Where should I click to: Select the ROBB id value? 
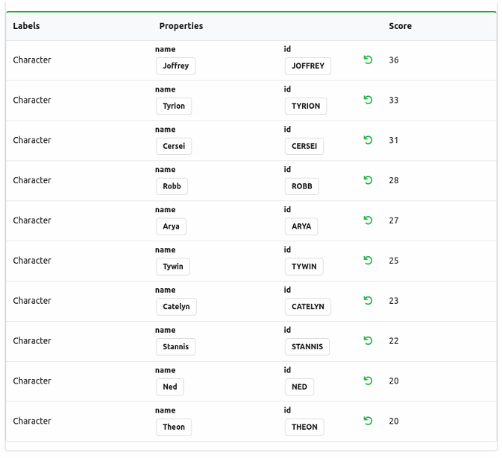point(302,186)
